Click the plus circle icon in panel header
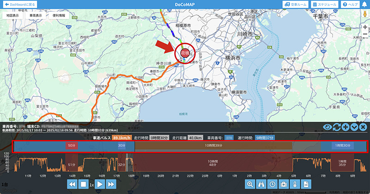This screenshot has height=194, width=370. pyautogui.click(x=345, y=127)
